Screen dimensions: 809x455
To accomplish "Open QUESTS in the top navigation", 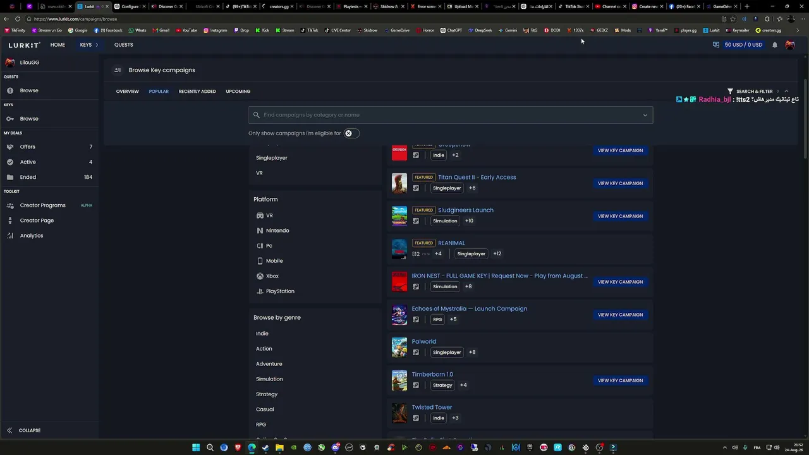I will (x=124, y=45).
